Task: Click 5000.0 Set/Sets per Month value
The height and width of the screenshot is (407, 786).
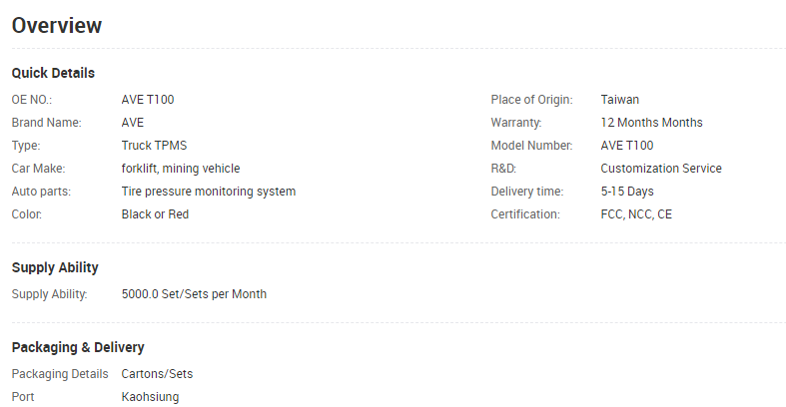Action: point(194,294)
